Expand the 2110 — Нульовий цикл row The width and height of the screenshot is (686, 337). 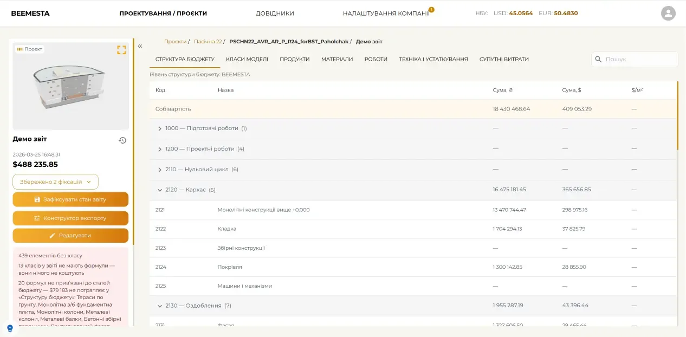160,170
